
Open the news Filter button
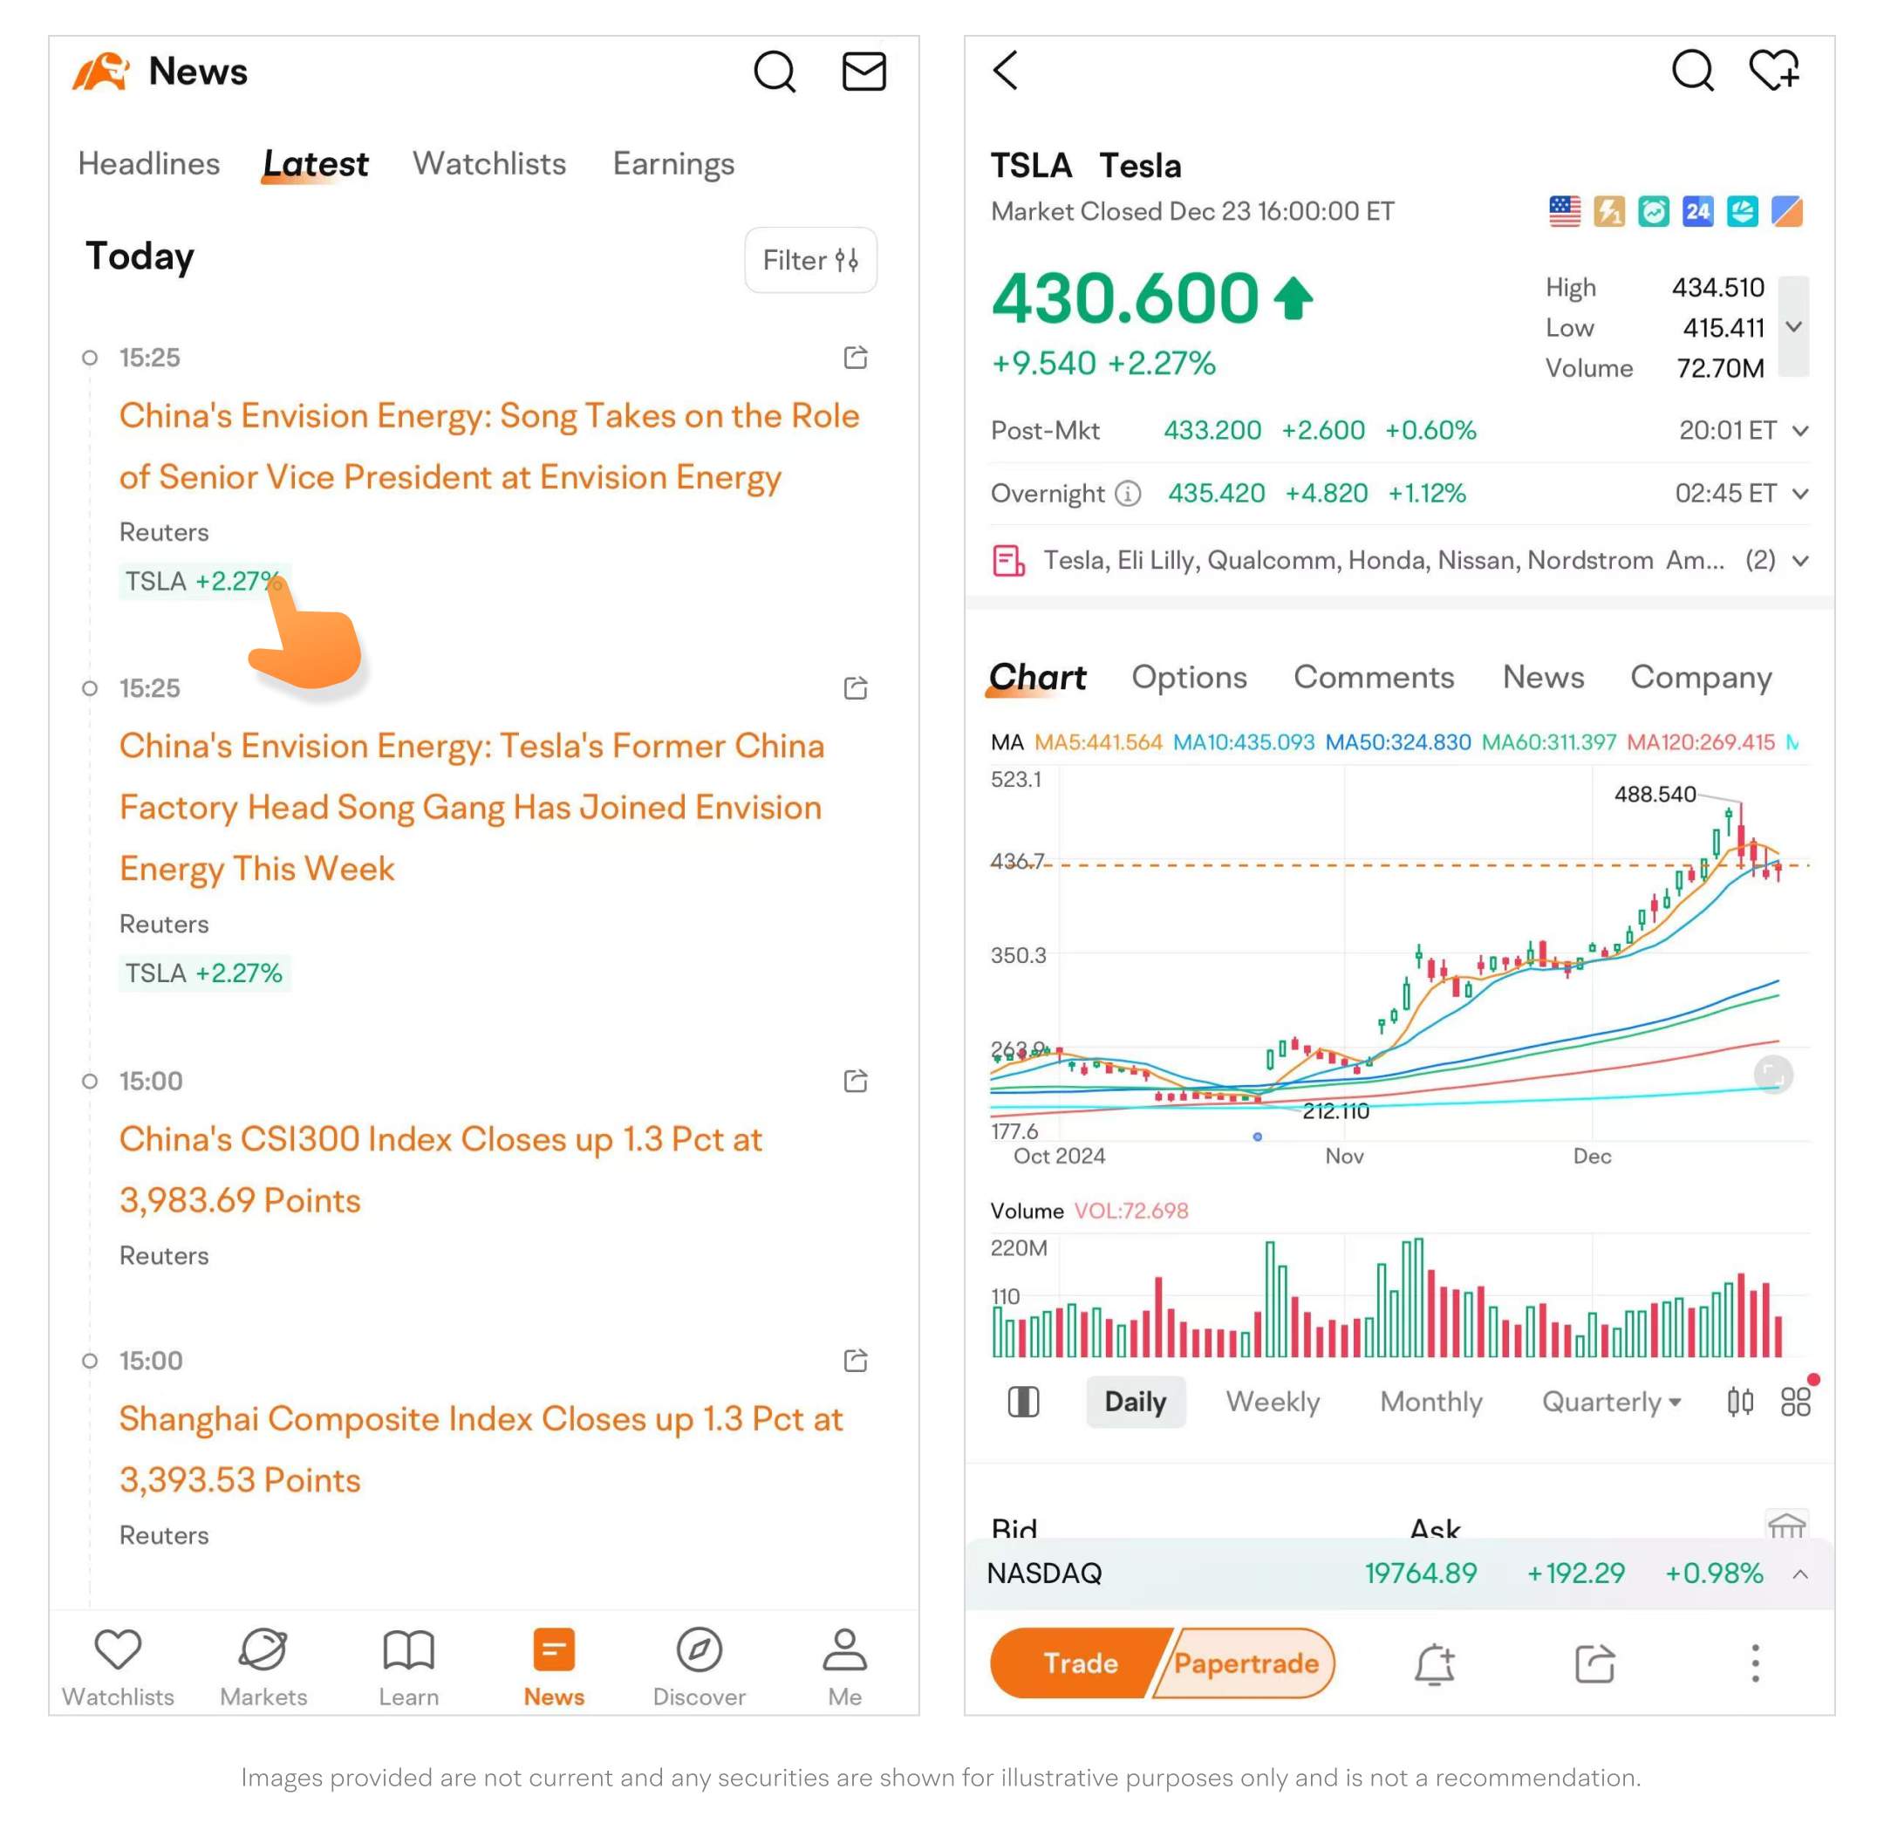810,260
